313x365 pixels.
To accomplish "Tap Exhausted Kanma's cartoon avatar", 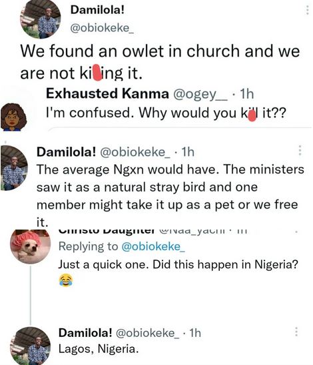I will pyautogui.click(x=13, y=117).
